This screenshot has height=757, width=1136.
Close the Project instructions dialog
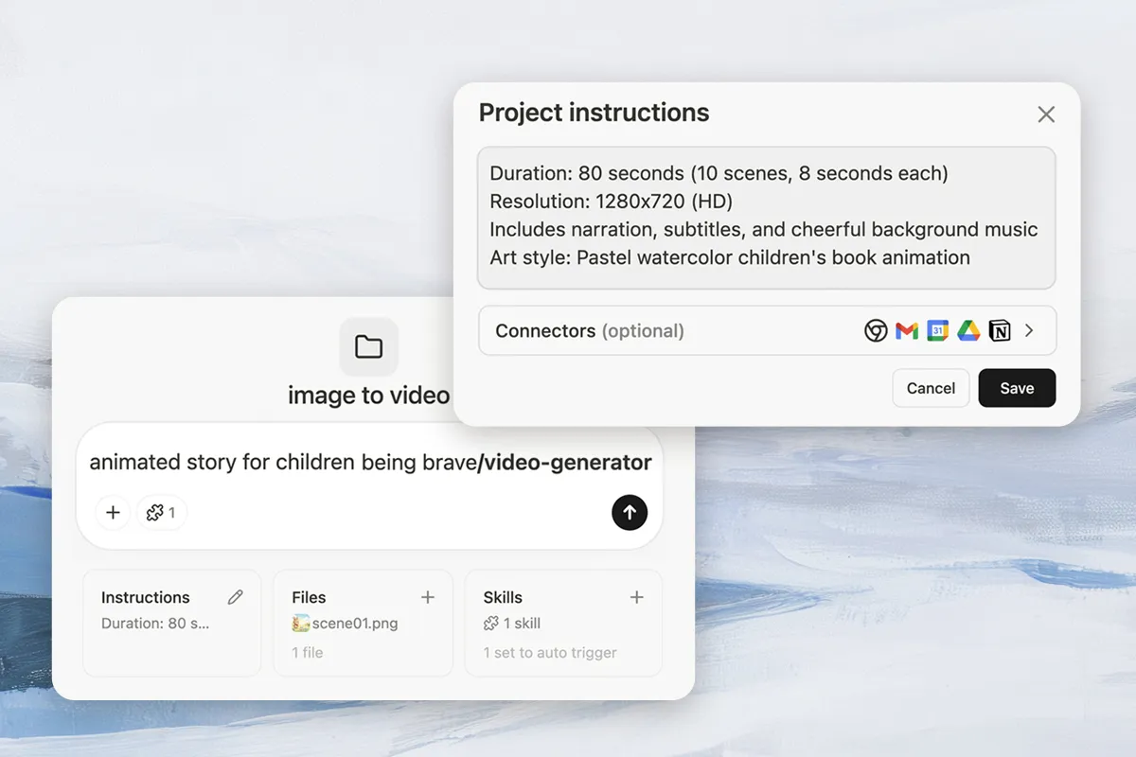coord(1046,114)
